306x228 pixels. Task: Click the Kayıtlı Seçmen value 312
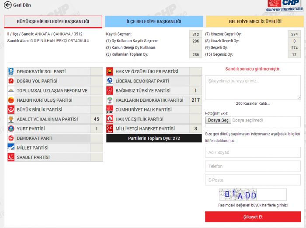(195, 34)
